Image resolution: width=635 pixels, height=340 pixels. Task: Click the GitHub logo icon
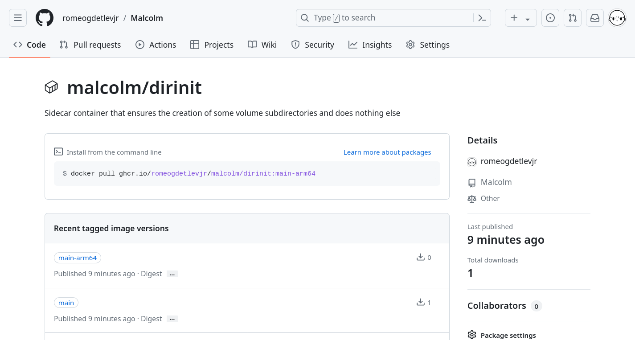[x=45, y=18]
